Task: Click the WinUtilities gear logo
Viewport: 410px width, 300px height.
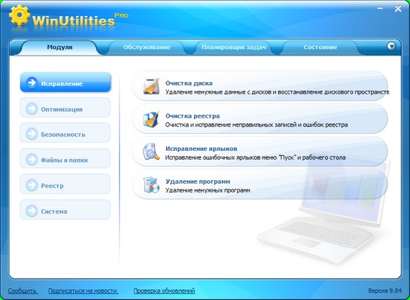Action: coord(19,15)
